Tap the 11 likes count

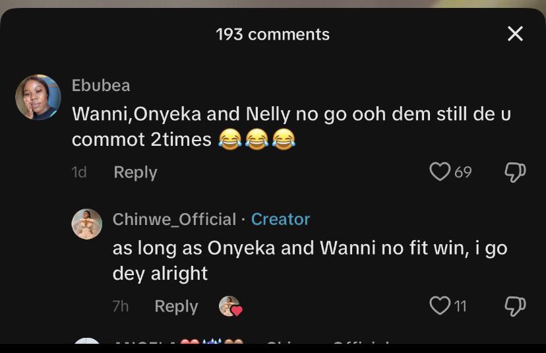point(460,306)
